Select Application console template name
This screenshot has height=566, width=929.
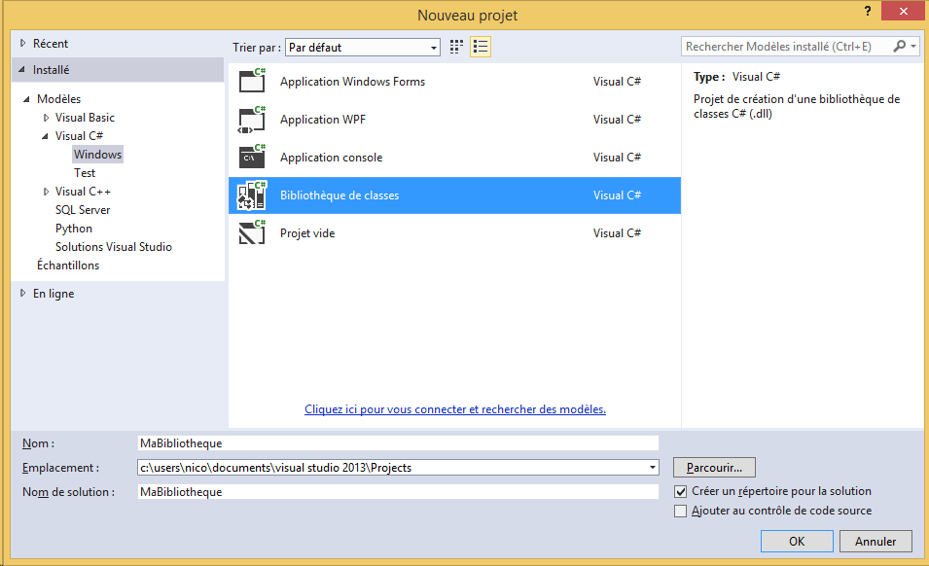click(x=331, y=158)
